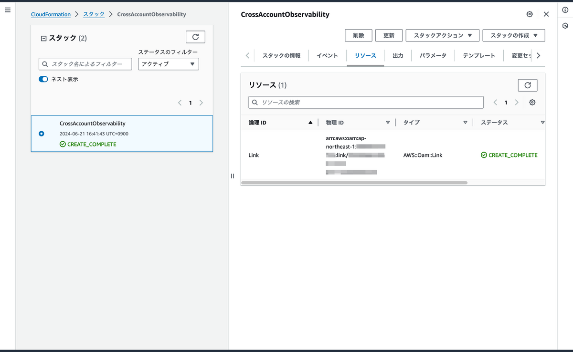Click CrossAccountObservability stack name in list
This screenshot has height=352, width=573.
point(93,124)
